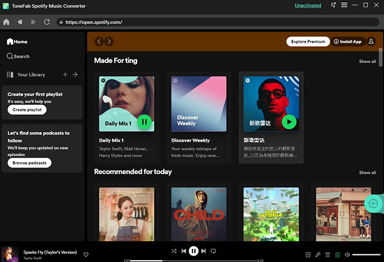Viewport: 384px width, 262px height.
Task: Click the Create playlist button
Action: [27, 110]
